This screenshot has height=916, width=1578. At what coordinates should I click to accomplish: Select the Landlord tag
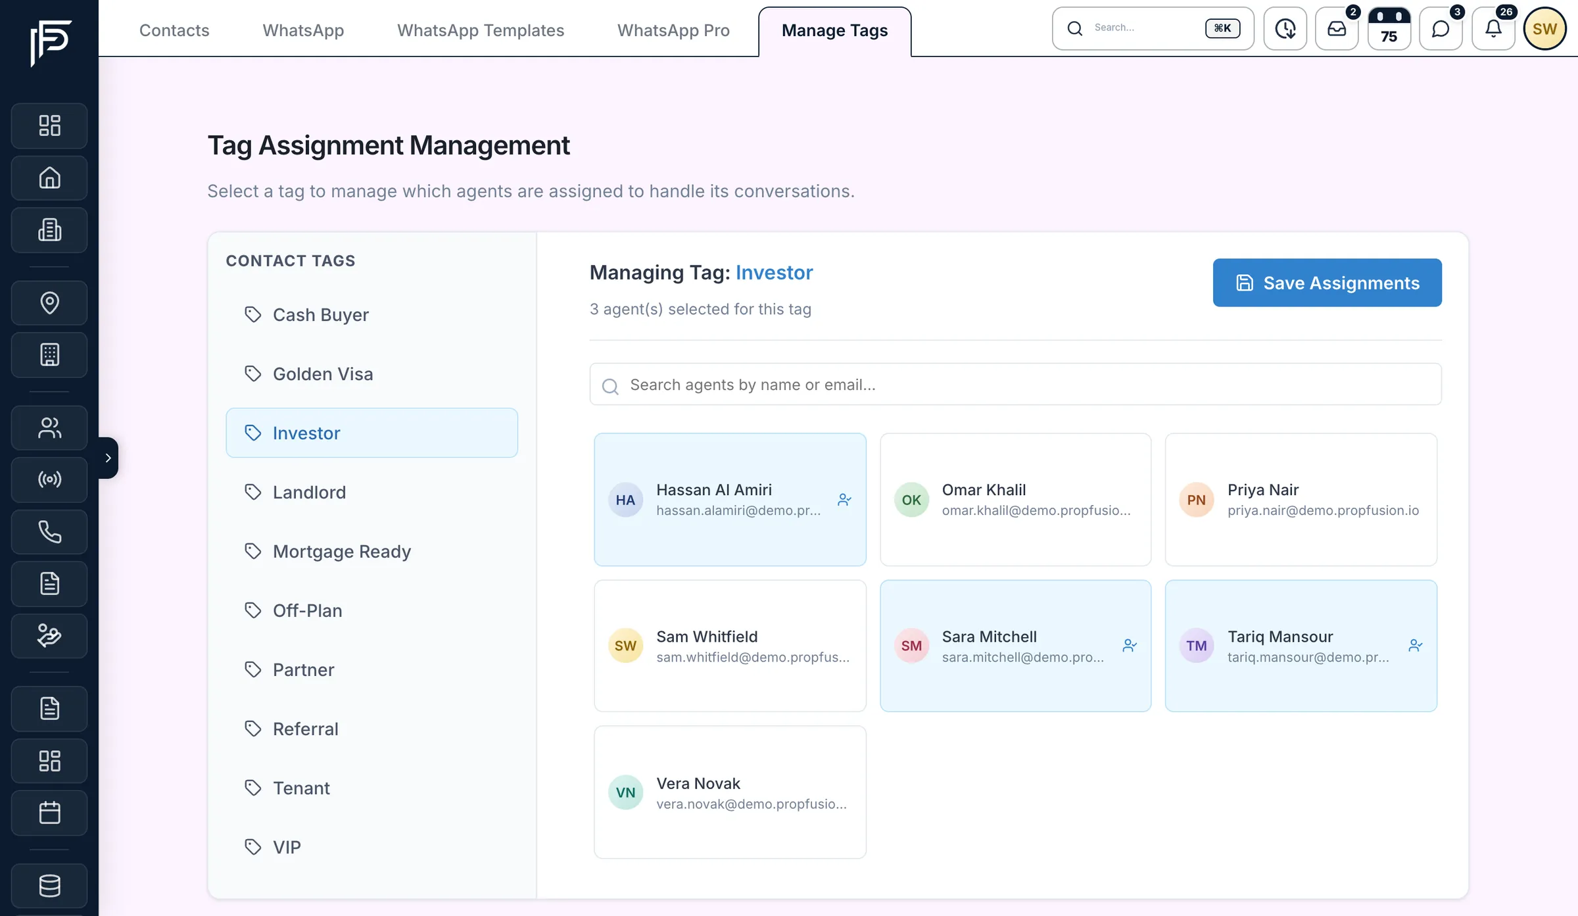tap(371, 492)
